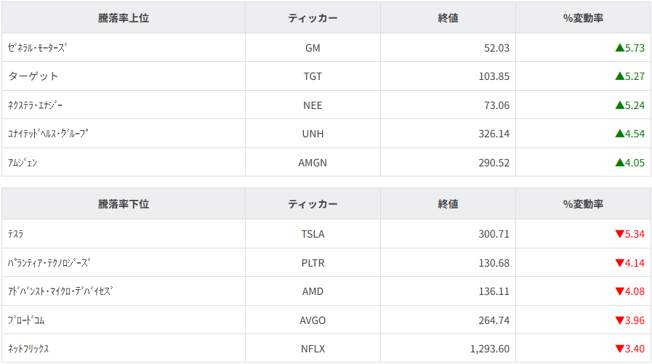The width and height of the screenshot is (652, 364).
Task: Click the red down arrow beside 3.40
Action: tap(619, 349)
